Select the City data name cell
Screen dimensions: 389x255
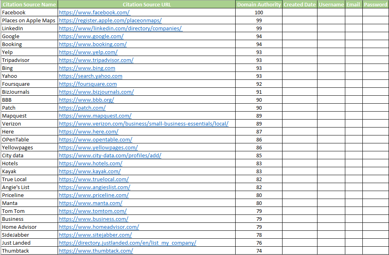(29, 155)
